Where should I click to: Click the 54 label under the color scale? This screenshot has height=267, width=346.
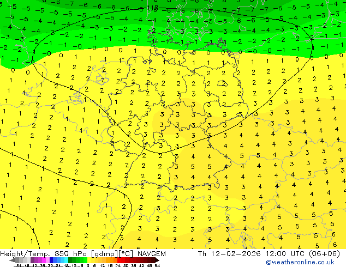[x=157, y=265]
